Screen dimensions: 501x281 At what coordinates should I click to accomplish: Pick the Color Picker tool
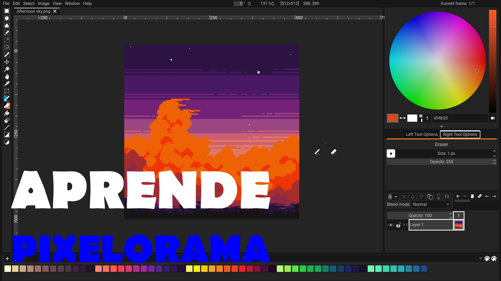click(x=7, y=84)
